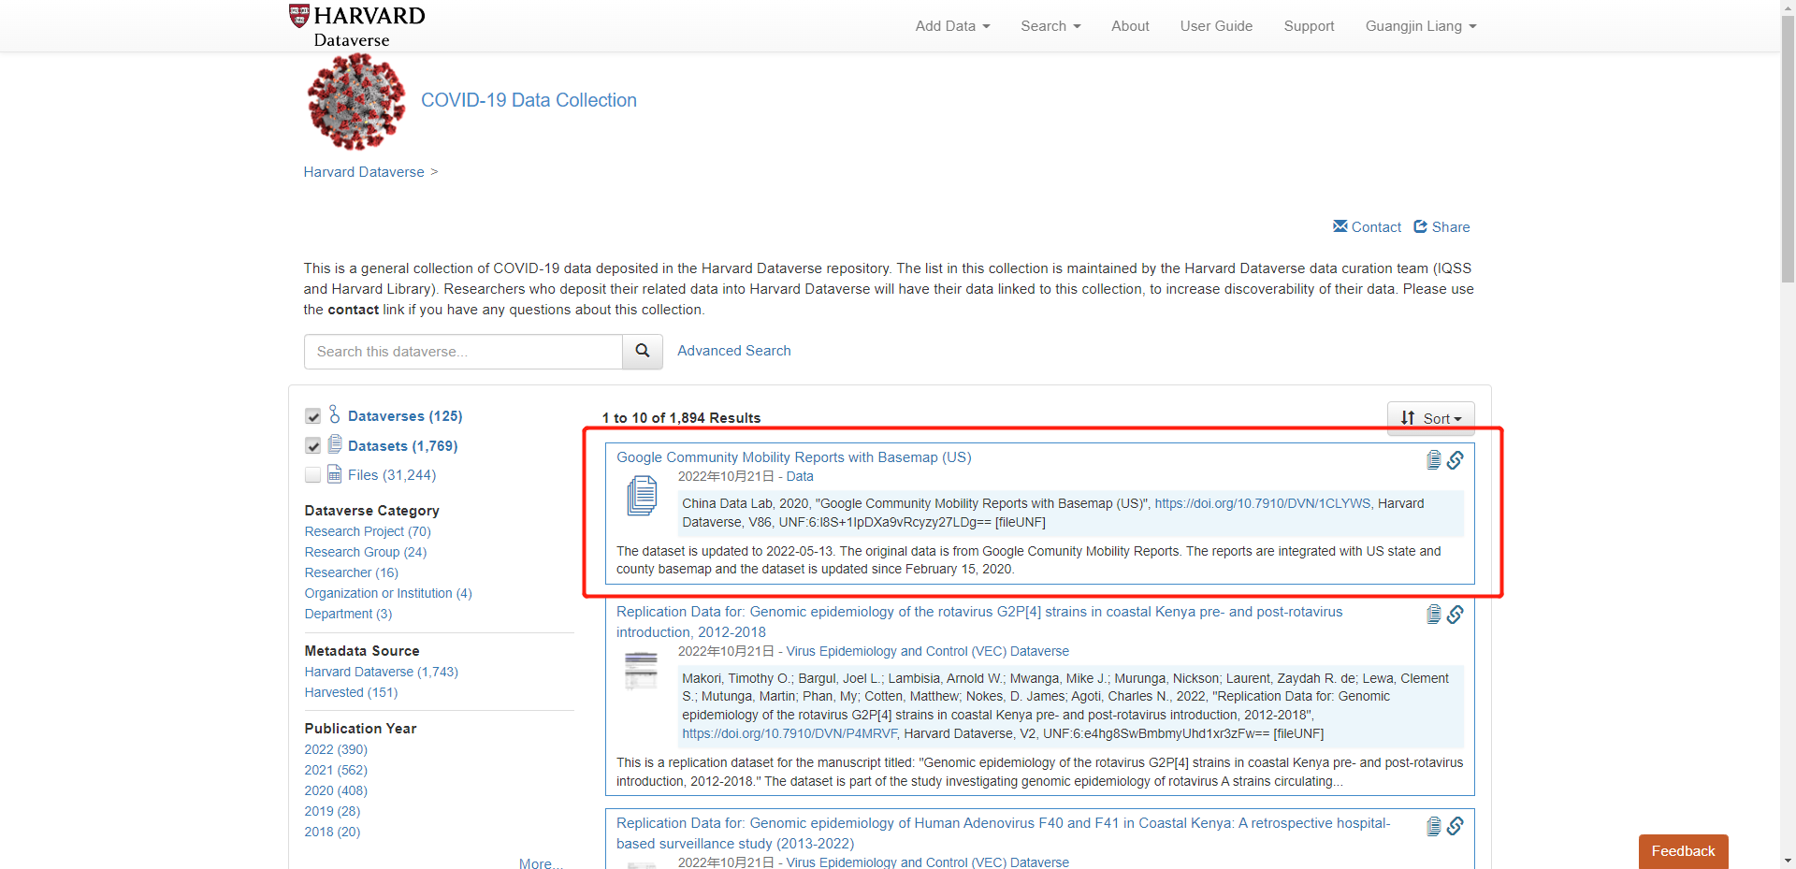The width and height of the screenshot is (1796, 869).
Task: Open the User Guide
Action: point(1216,26)
